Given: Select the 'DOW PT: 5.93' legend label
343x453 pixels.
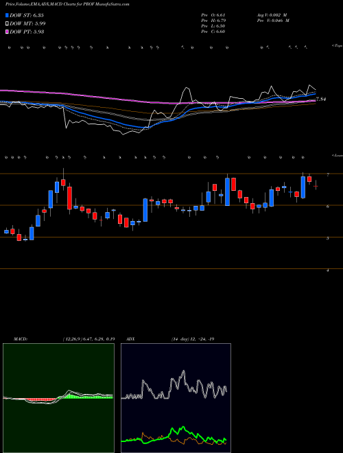Looking at the screenshot, I should pyautogui.click(x=27, y=32).
